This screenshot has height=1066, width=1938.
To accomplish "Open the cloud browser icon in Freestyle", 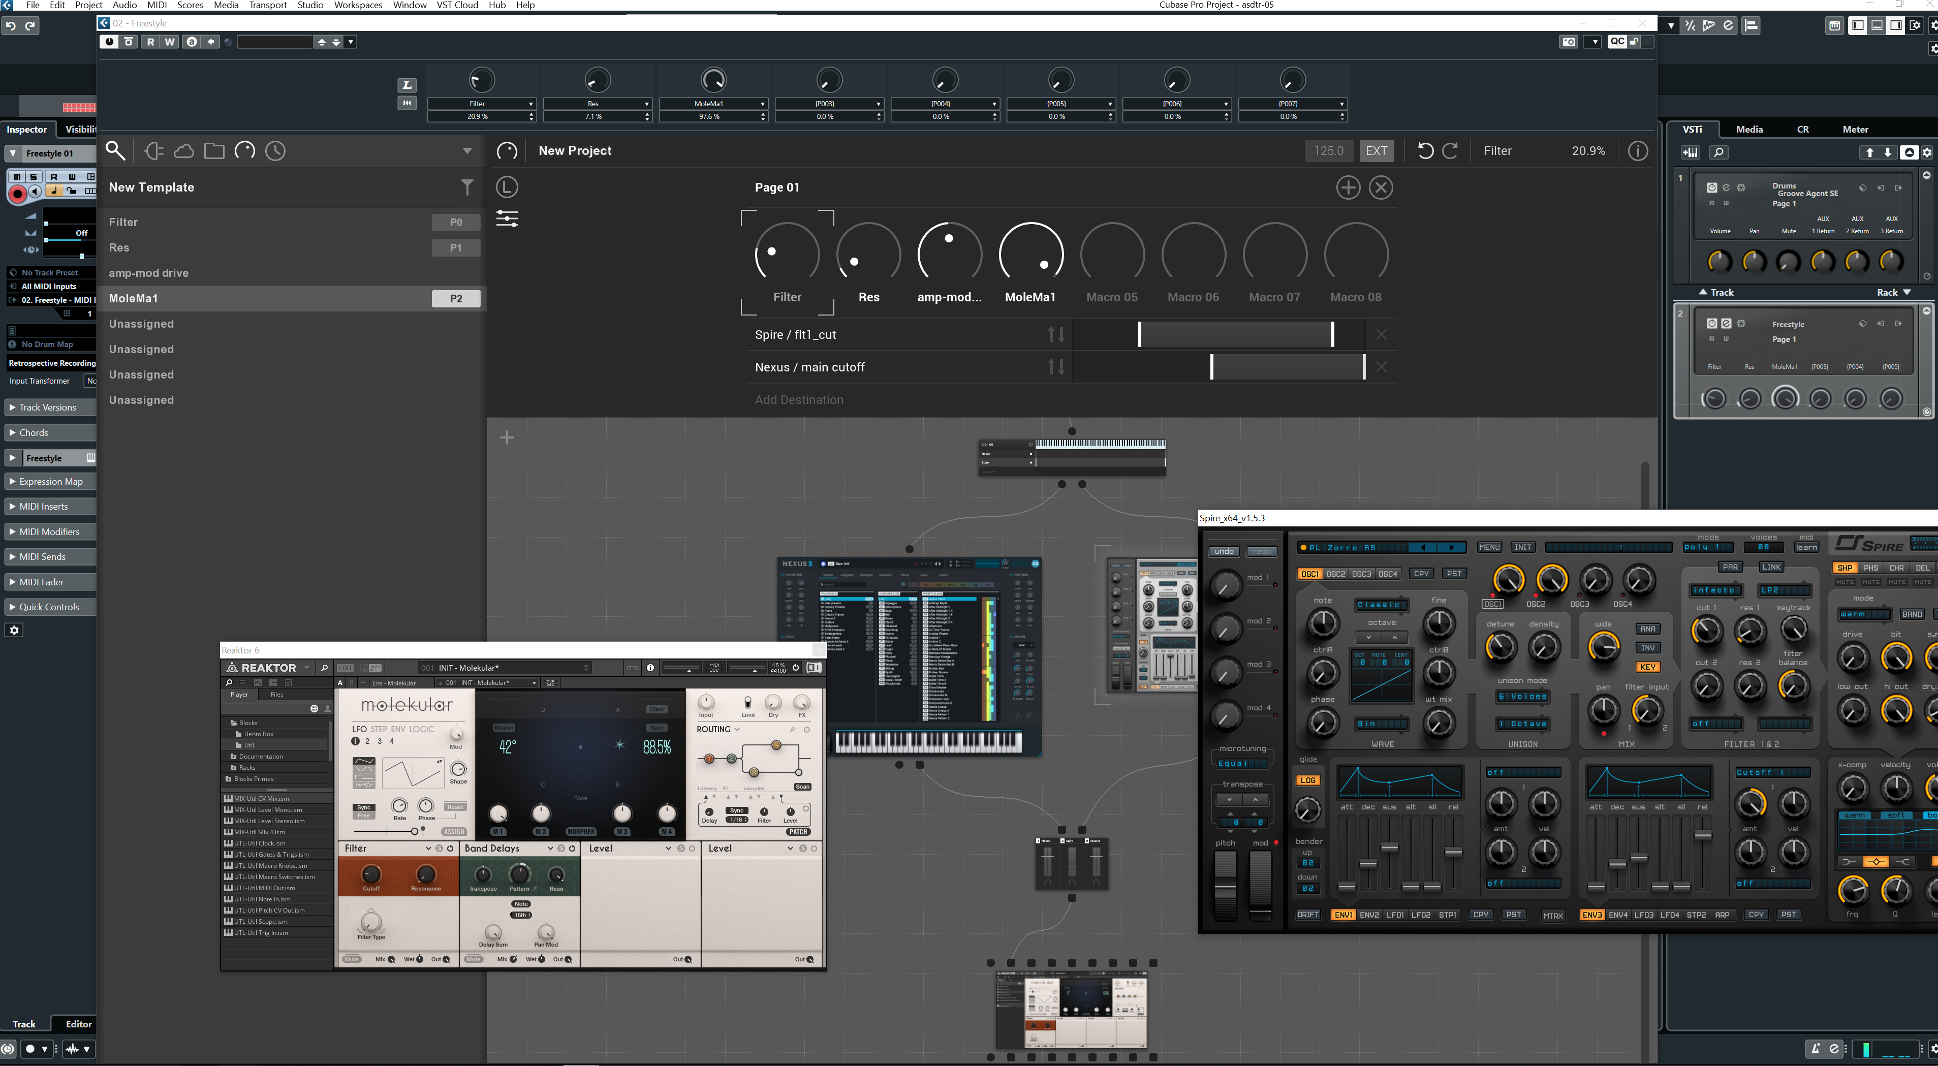I will (183, 150).
